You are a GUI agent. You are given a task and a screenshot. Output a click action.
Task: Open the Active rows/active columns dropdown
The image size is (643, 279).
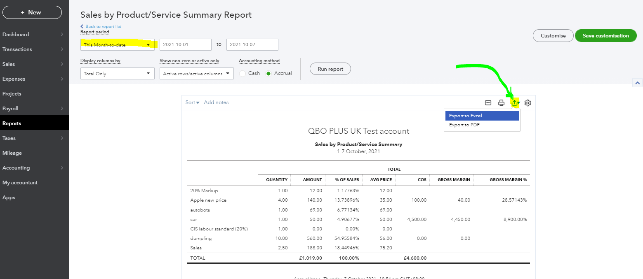coord(196,74)
